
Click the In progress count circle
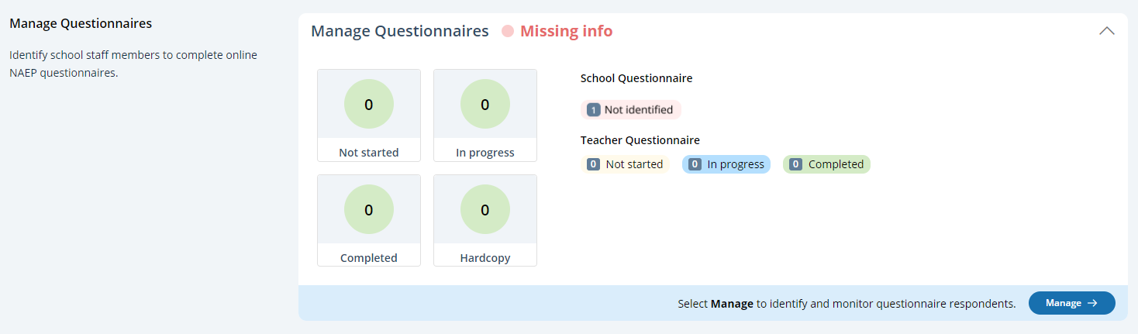pos(485,105)
